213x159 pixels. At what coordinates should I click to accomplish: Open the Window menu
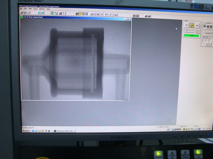click(42, 9)
